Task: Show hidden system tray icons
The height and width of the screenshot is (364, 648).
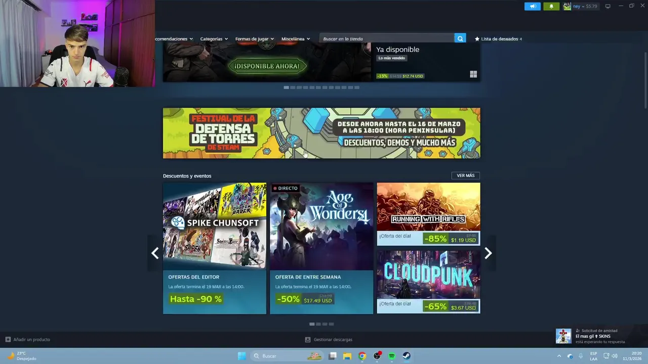Action: [x=559, y=356]
